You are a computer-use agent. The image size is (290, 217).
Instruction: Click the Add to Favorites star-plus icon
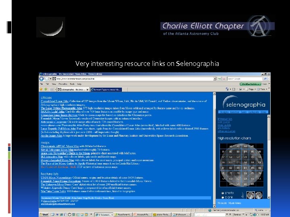pos(46,89)
